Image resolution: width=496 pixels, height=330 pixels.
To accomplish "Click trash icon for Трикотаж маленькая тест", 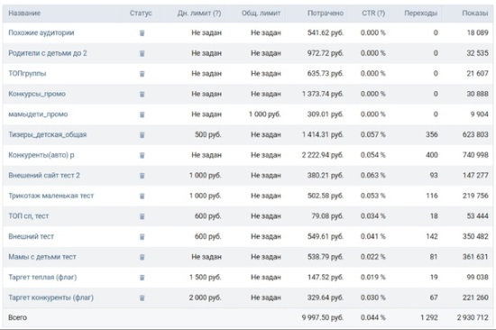I will point(142,196).
